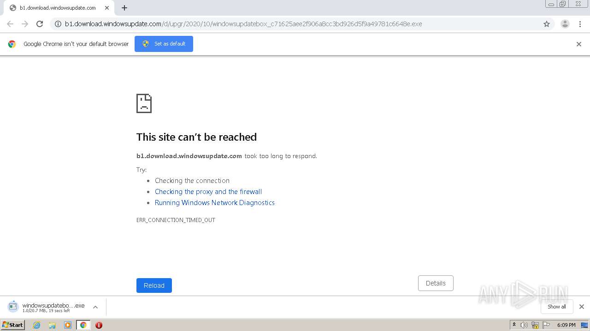Open a new tab with the plus icon
Screen dimensions: 590x331
pyautogui.click(x=124, y=8)
